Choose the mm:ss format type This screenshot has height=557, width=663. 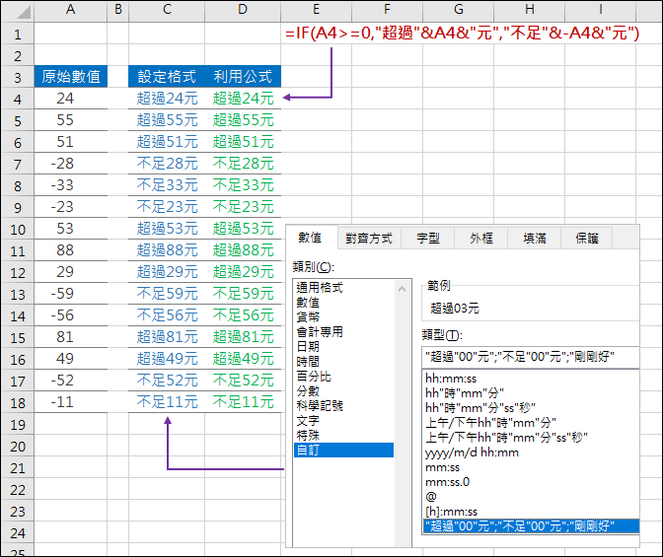[531, 467]
